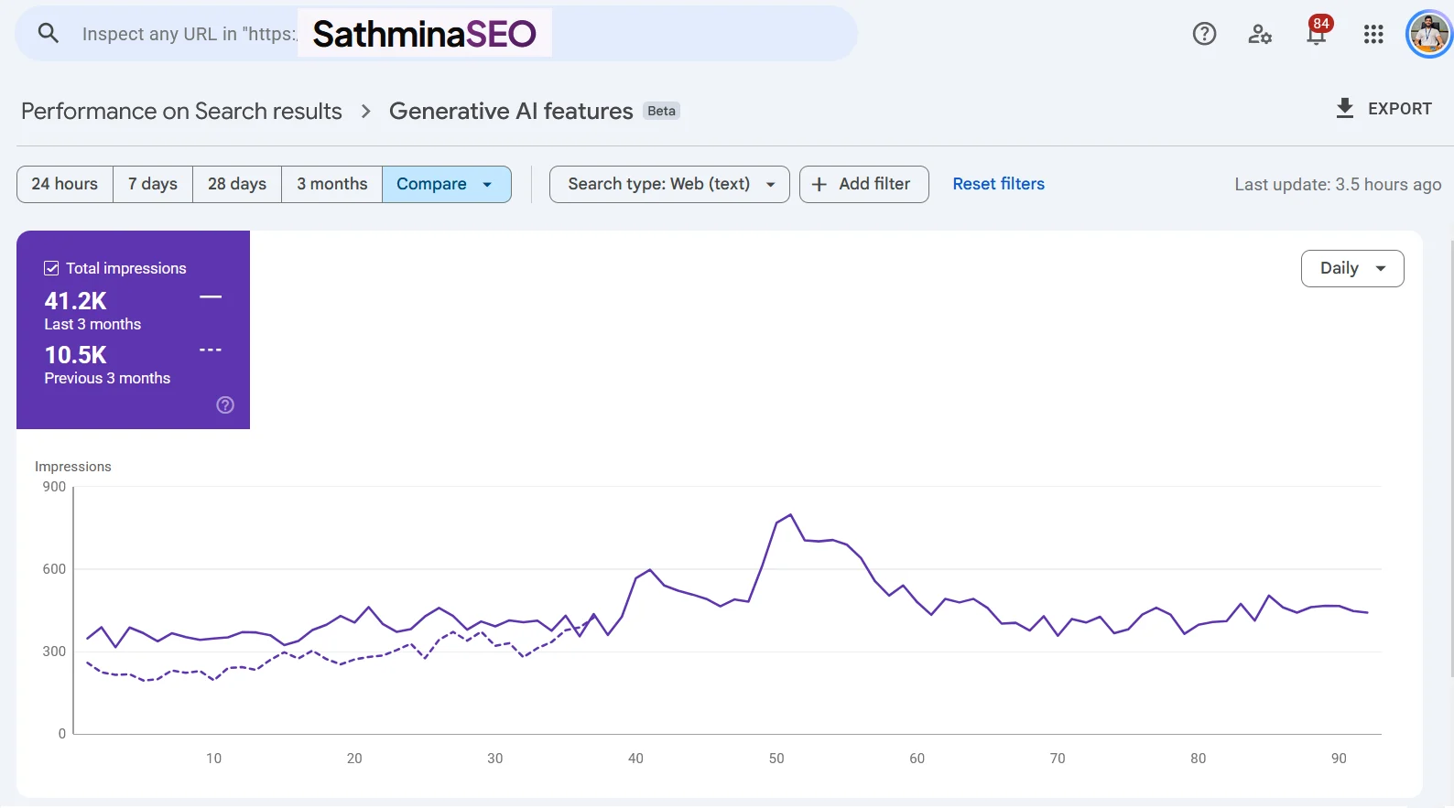The image size is (1454, 808).
Task: Open notifications bell with 84 badge
Action: click(x=1317, y=33)
